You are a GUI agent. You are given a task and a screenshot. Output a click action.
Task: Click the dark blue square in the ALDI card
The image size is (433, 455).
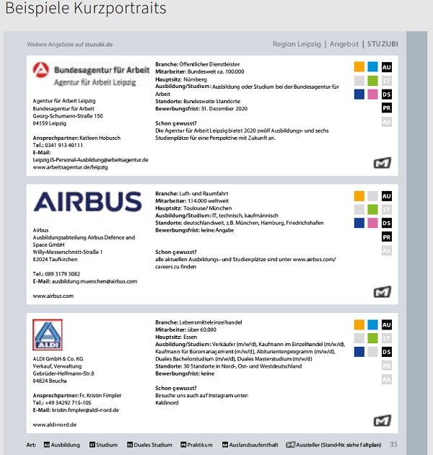pyautogui.click(x=359, y=352)
